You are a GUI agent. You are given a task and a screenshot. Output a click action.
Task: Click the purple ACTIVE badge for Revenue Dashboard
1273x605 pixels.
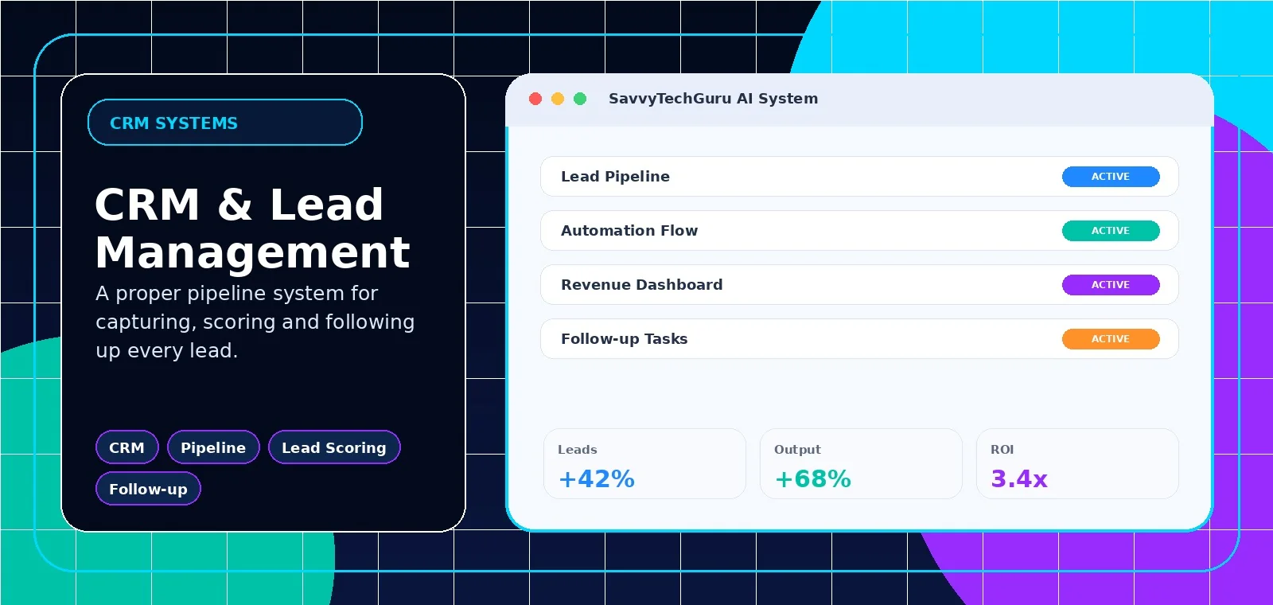pos(1111,285)
